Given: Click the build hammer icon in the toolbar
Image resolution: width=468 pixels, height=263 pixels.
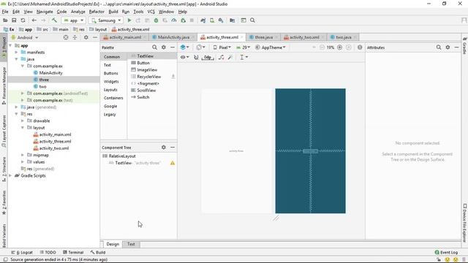Looking at the screenshot, I should click(54, 20).
